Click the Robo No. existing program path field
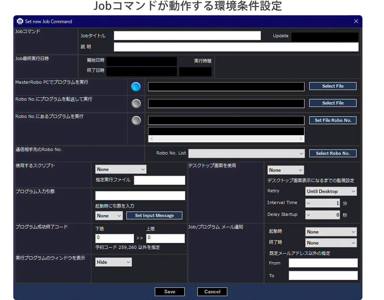The width and height of the screenshot is (384, 300). coord(226,120)
